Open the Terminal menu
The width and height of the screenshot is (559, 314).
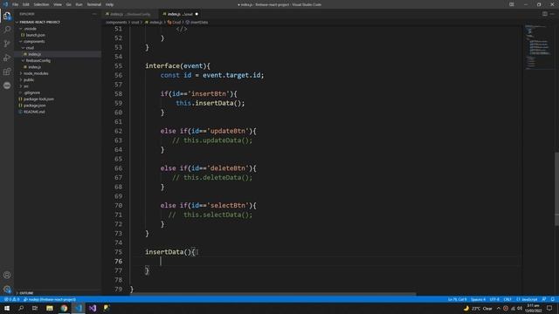point(93,4)
